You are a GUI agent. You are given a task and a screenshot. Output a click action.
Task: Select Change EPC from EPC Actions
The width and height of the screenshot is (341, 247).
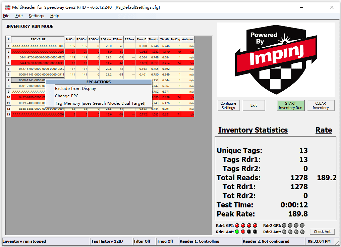[x=67, y=96]
